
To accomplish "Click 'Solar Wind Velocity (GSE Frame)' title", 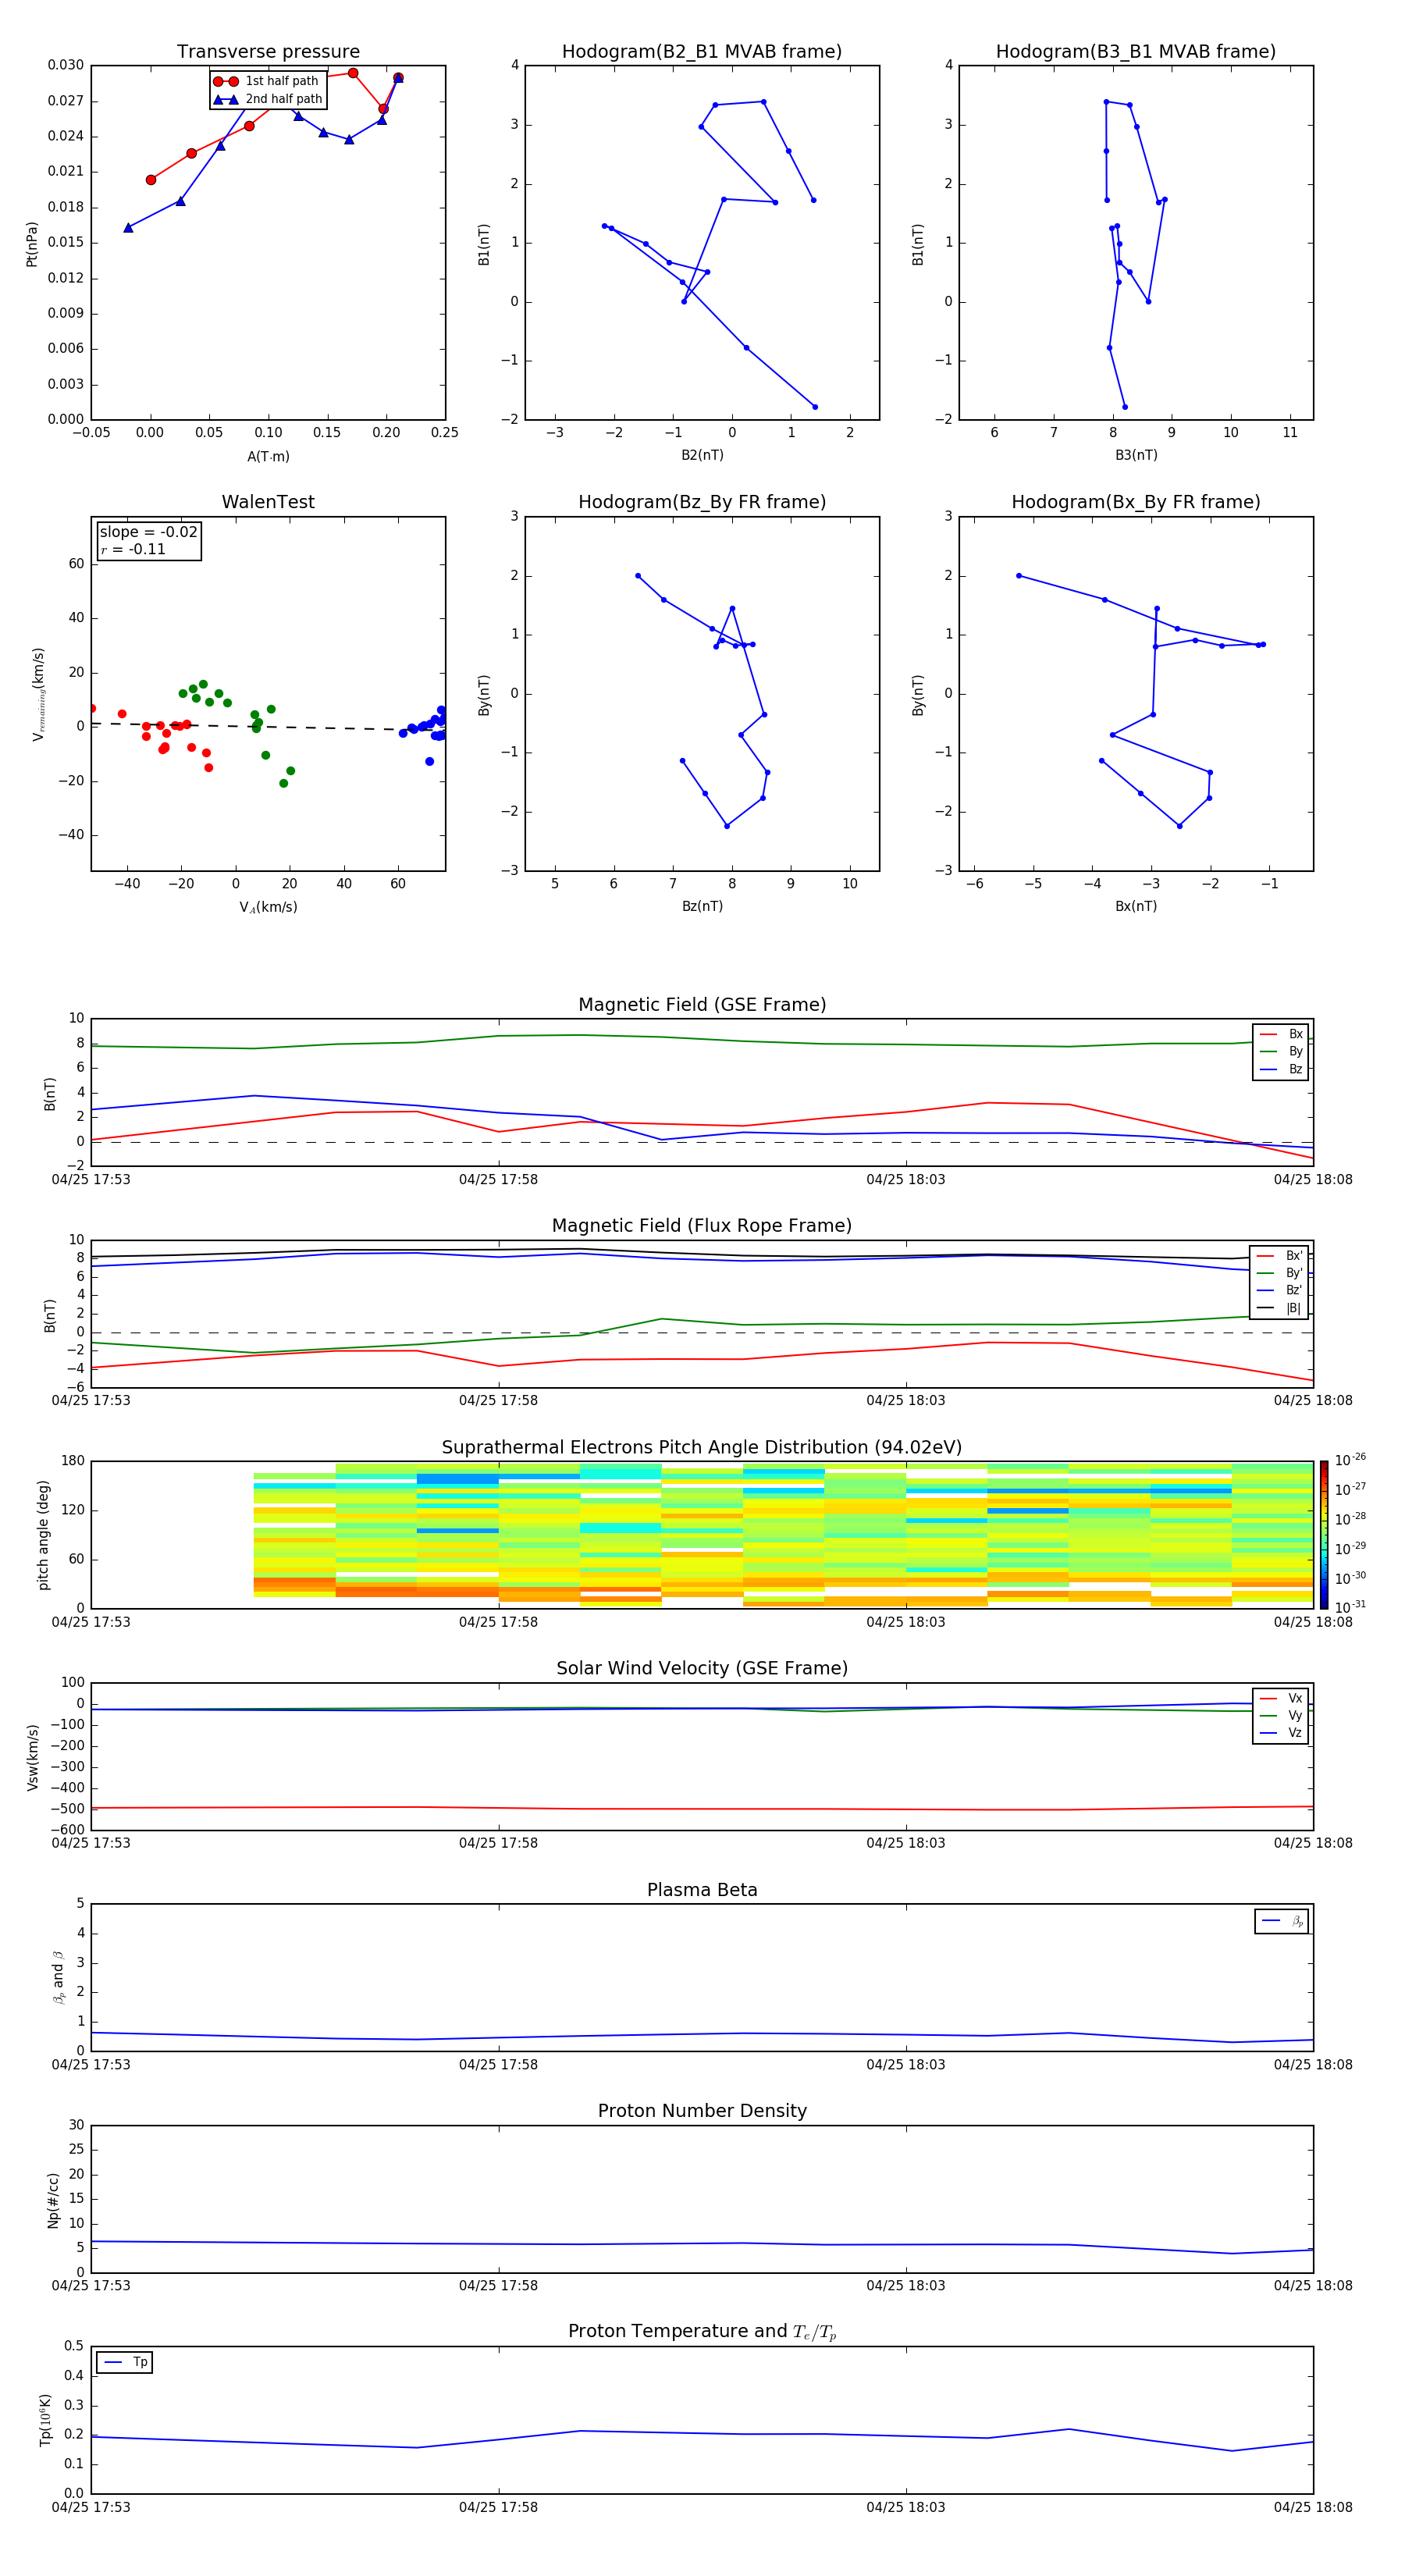I will point(702,1669).
